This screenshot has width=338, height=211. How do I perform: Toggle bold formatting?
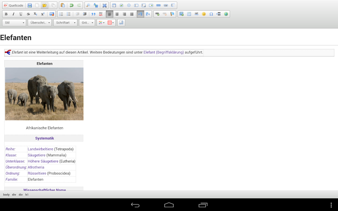click(x=6, y=14)
